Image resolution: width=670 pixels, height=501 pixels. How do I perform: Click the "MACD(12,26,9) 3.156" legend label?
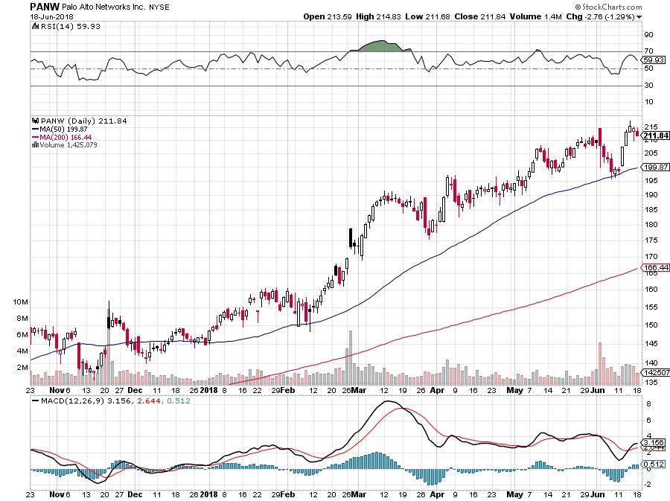coord(86,401)
